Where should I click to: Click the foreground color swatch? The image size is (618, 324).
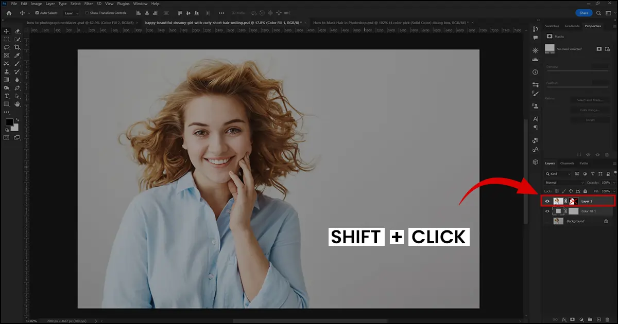click(10, 122)
